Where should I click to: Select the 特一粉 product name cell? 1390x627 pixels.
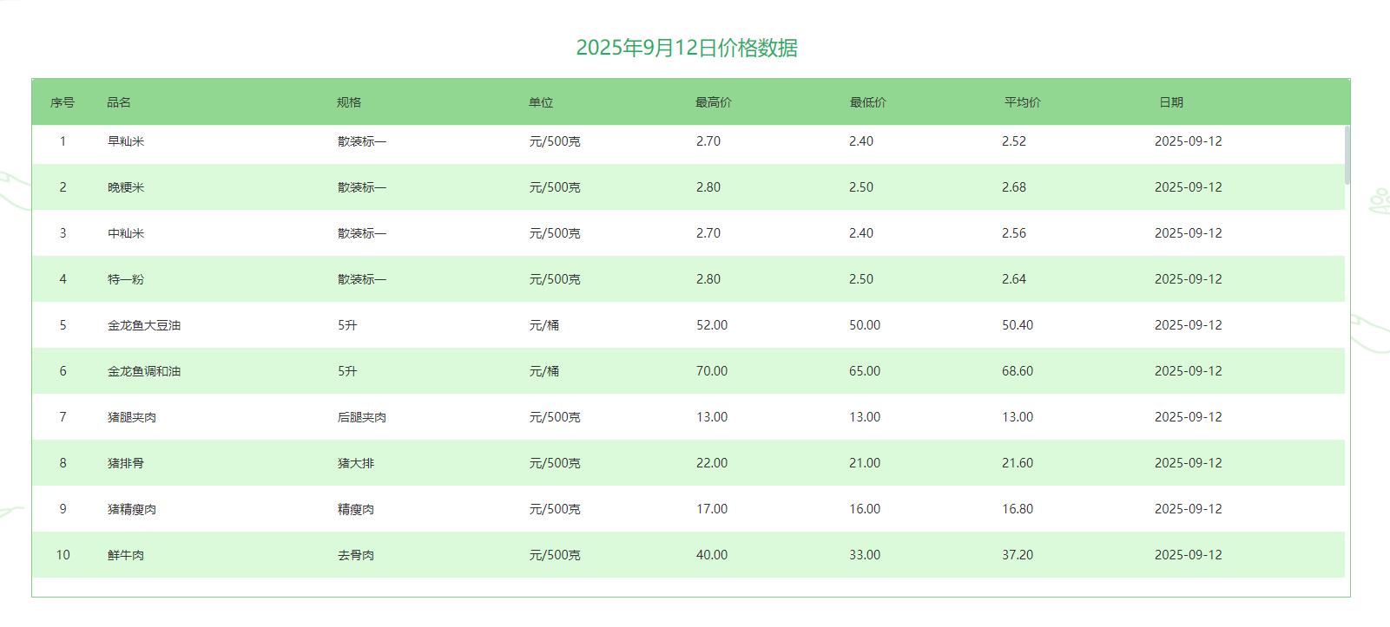point(126,279)
